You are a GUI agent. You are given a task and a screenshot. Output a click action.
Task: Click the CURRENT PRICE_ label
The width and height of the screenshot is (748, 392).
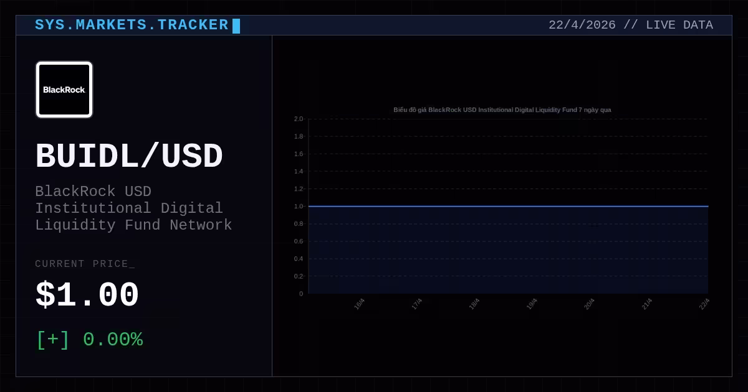point(85,264)
